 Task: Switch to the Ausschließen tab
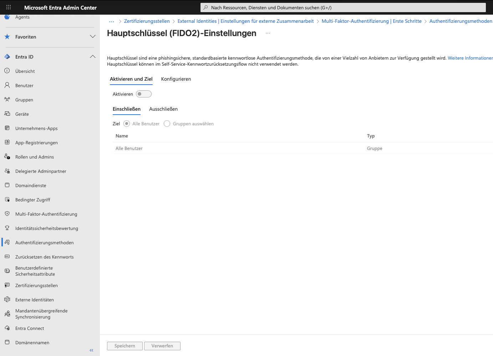163,109
